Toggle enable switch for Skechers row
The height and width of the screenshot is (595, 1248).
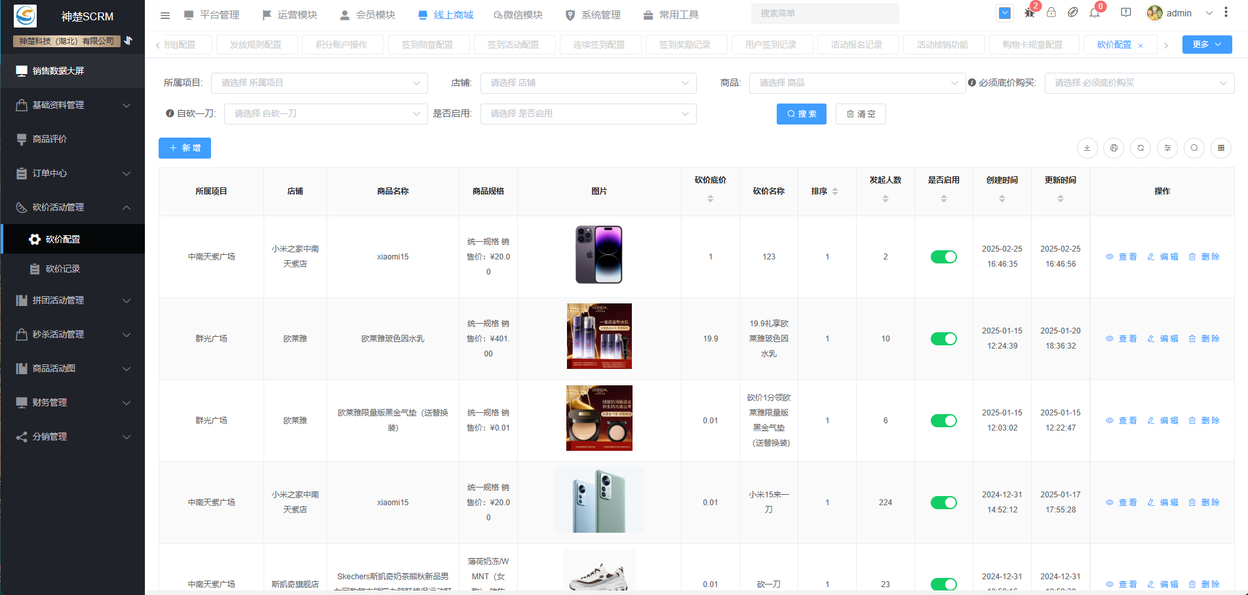(944, 584)
